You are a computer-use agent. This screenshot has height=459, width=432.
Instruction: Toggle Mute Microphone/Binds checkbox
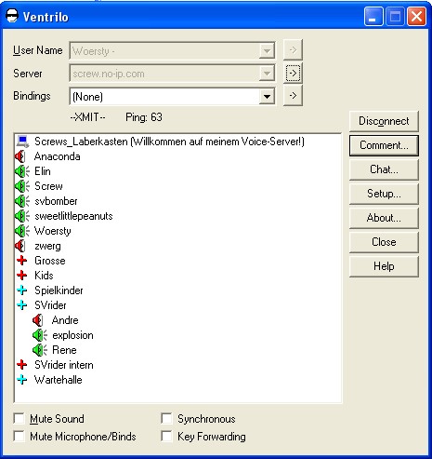point(20,437)
